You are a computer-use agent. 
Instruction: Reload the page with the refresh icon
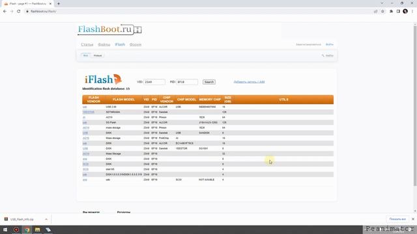(x=19, y=12)
